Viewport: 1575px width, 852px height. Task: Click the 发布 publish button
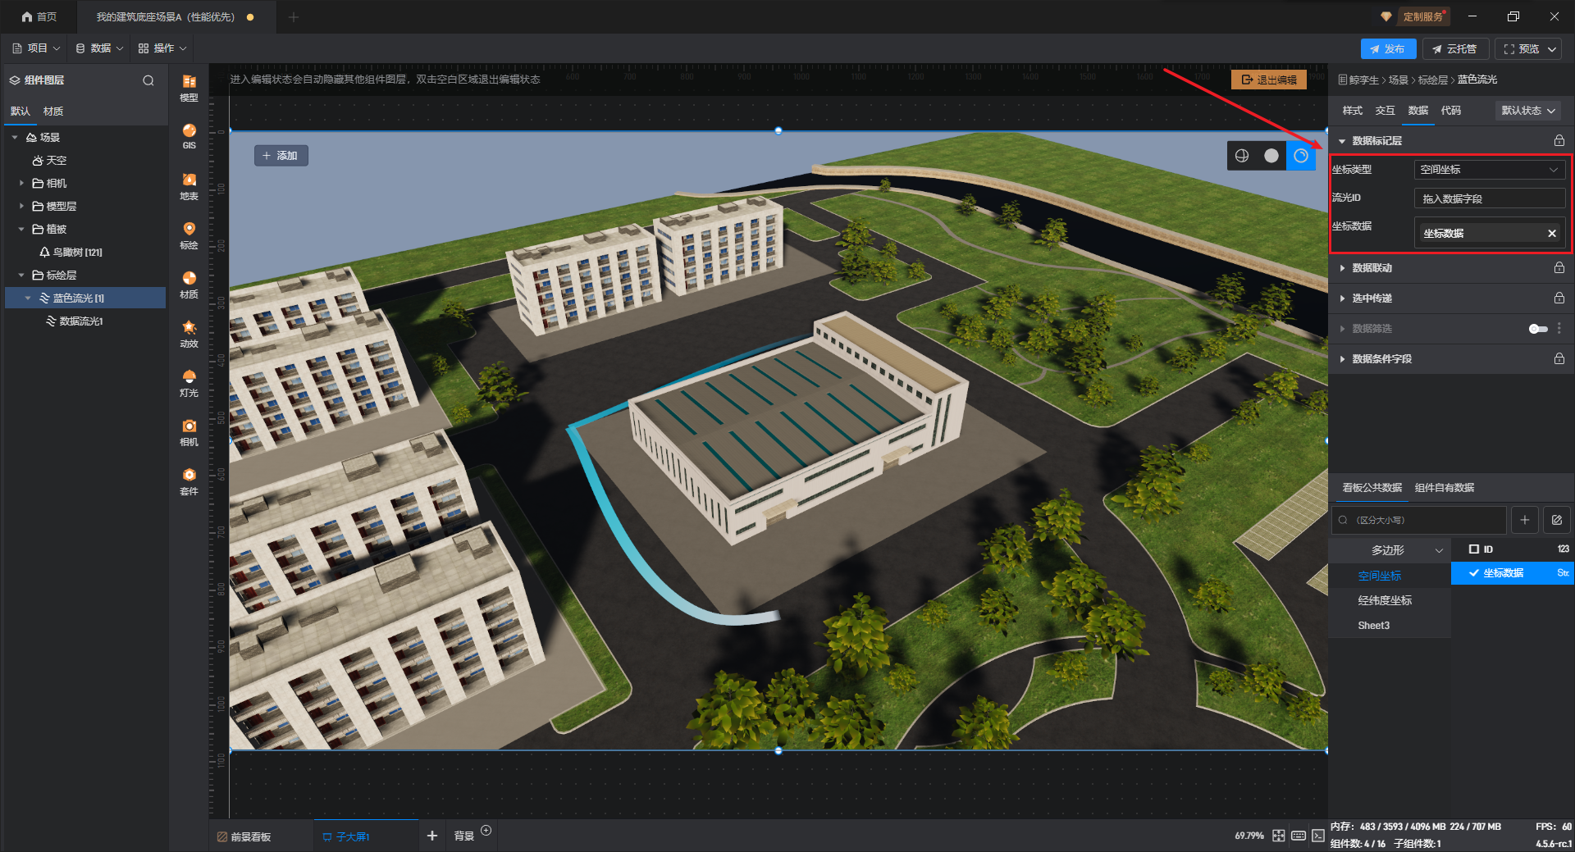1388,49
